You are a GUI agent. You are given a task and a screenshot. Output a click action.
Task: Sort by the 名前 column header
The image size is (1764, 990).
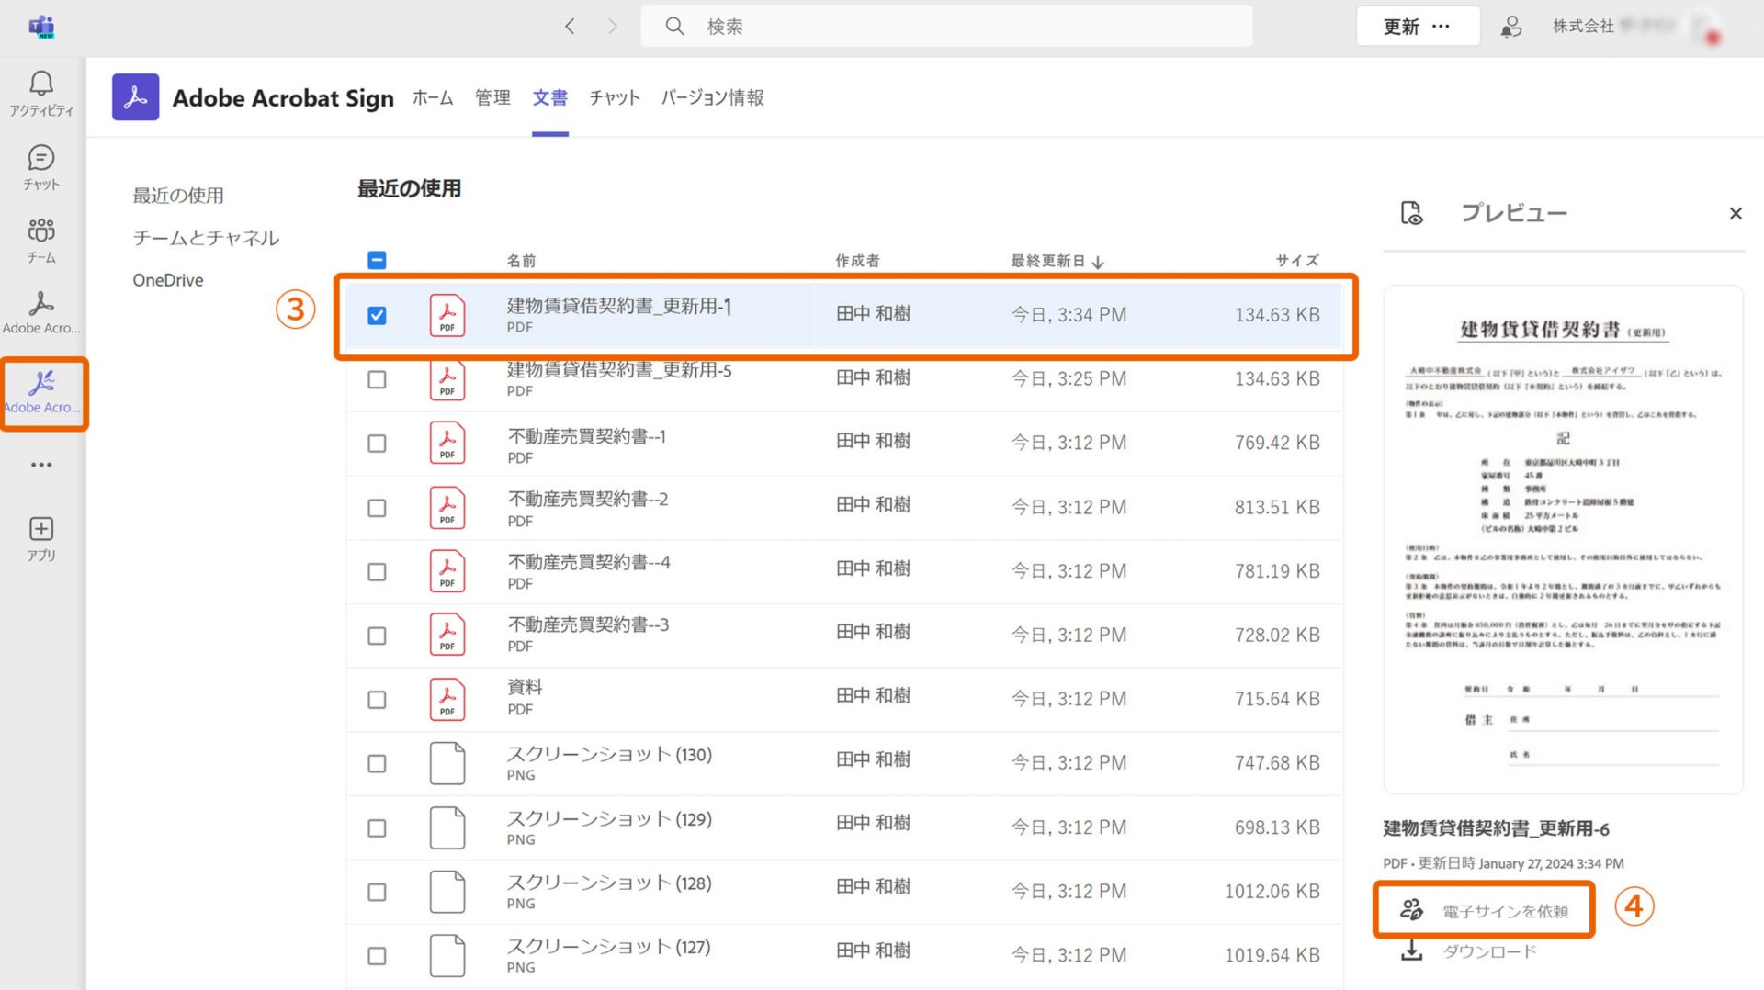(x=522, y=261)
